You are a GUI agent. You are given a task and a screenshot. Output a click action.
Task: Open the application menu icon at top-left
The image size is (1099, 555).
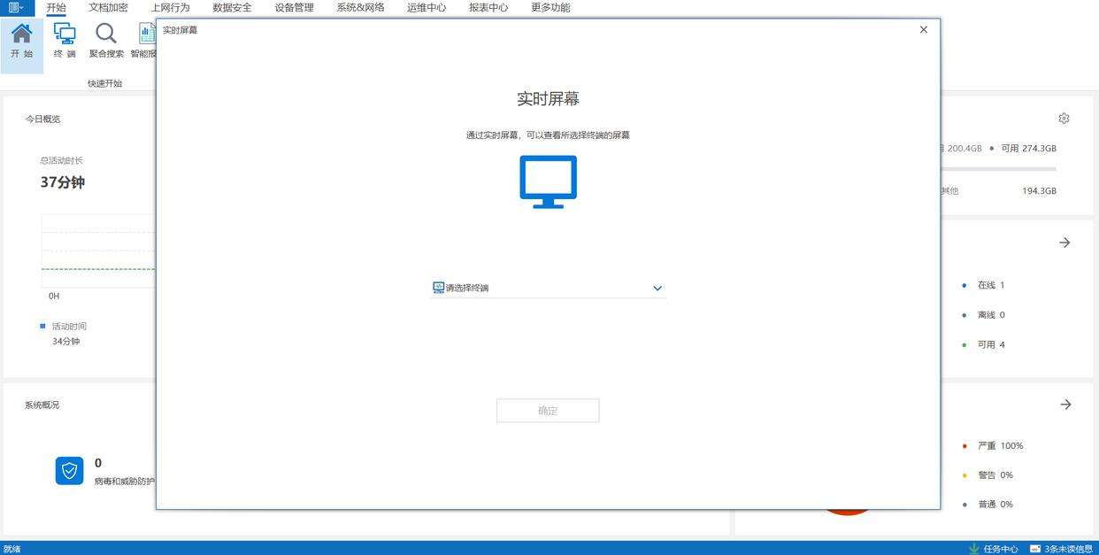[x=16, y=7]
